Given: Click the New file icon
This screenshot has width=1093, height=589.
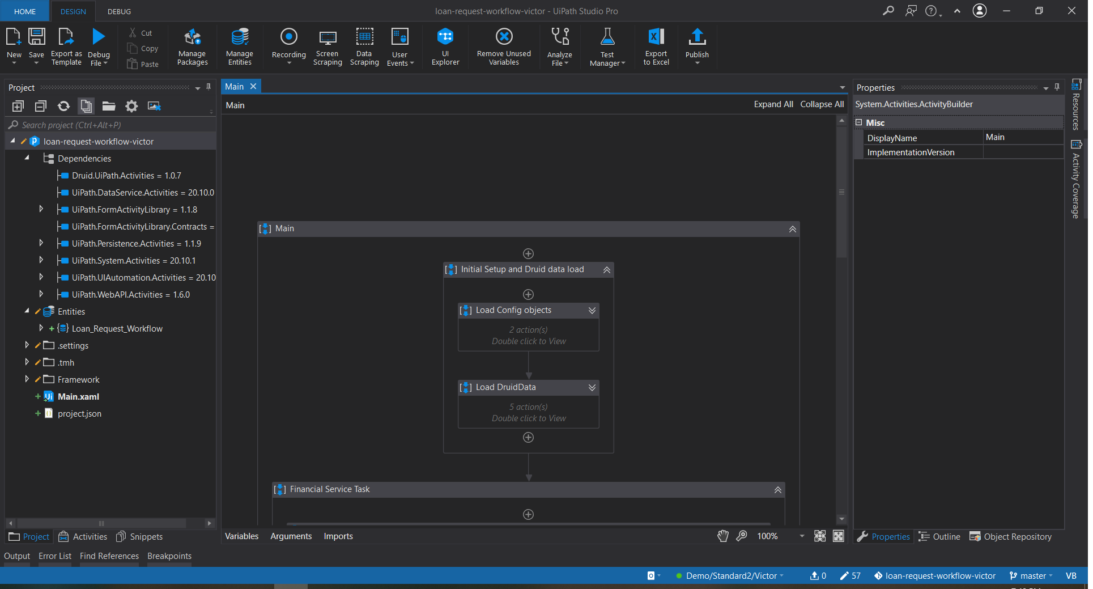Looking at the screenshot, I should pos(14,37).
